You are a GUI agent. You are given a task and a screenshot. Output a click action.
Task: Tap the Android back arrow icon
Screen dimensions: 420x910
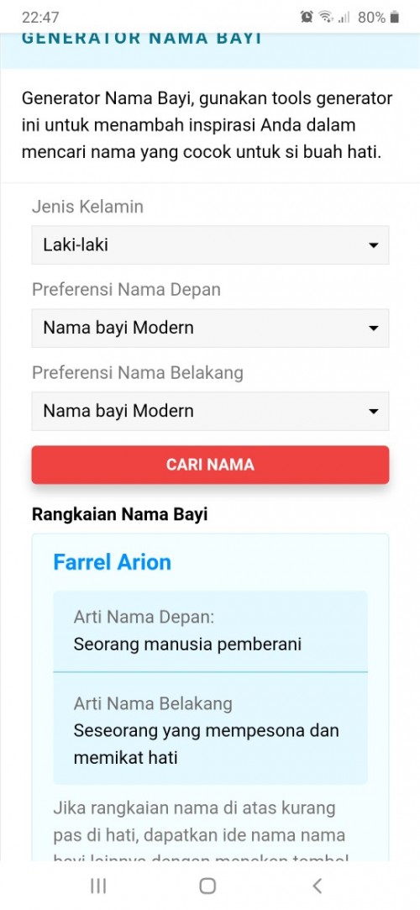click(x=317, y=886)
